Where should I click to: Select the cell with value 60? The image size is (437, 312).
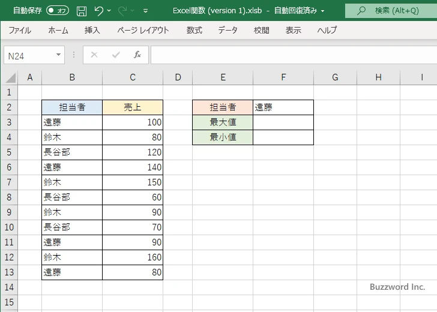133,197
